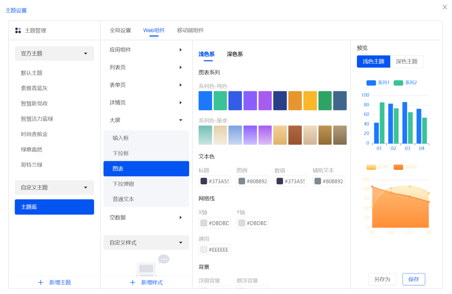
Task: Click 新增样式 link
Action: (152, 282)
